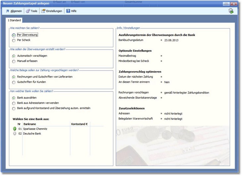Click the Bankbuchungsdatum value 23.08.2013
Screen dimensions: 242x176
point(171,40)
